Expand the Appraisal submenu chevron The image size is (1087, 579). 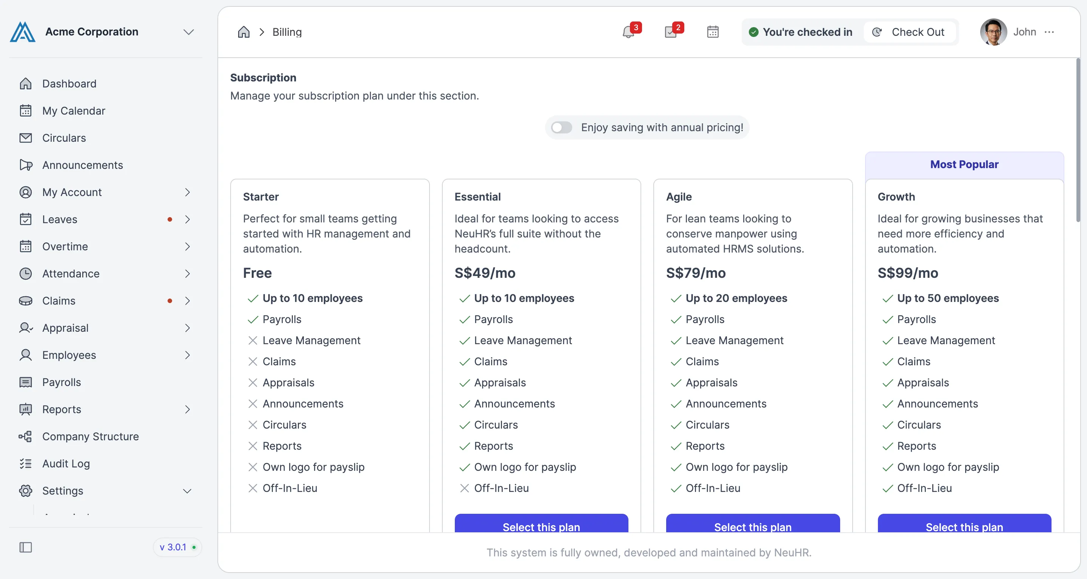188,328
